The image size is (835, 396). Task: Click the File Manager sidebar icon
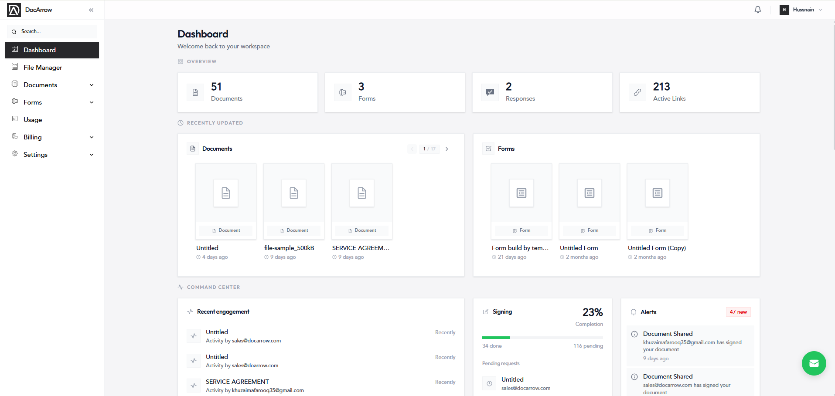pyautogui.click(x=15, y=67)
